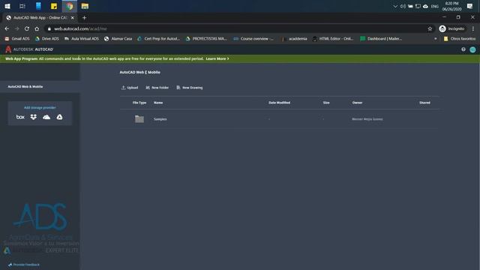This screenshot has height=270, width=480.
Task: Connect Google Drive storage provider
Action: (59, 117)
